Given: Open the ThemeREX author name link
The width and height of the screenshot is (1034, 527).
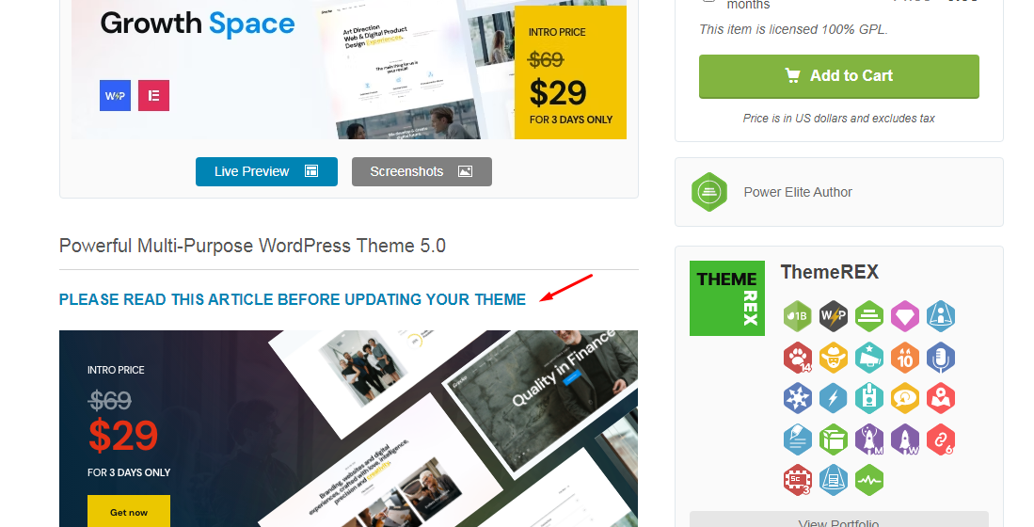Looking at the screenshot, I should point(830,272).
